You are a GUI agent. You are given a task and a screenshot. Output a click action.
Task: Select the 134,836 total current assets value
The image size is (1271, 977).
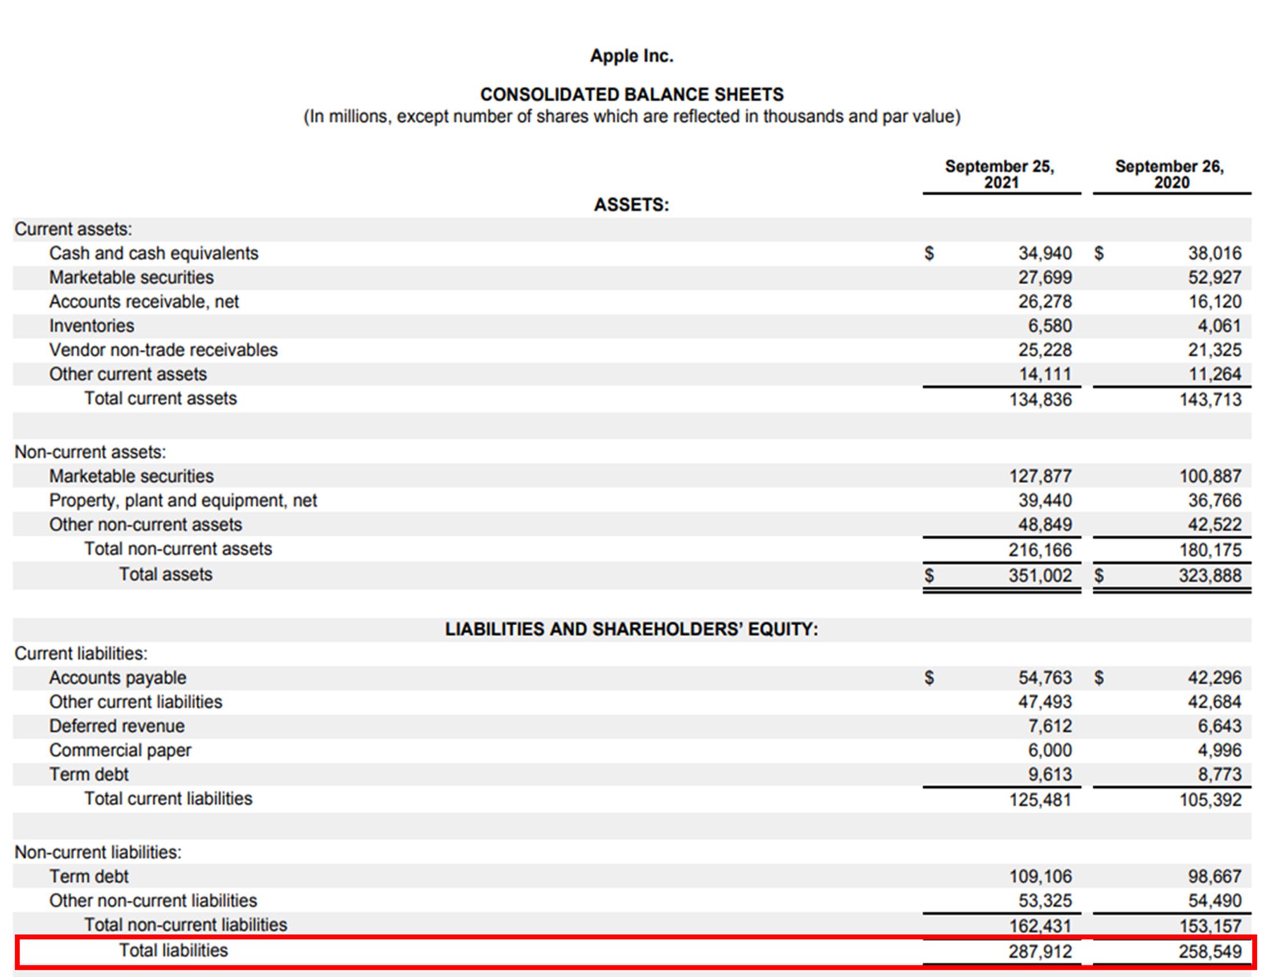coord(1040,400)
